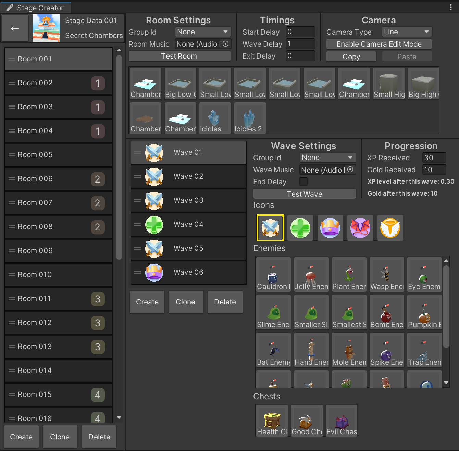The image size is (459, 451).
Task: Choose the winged halo angel icon
Action: tap(390, 228)
